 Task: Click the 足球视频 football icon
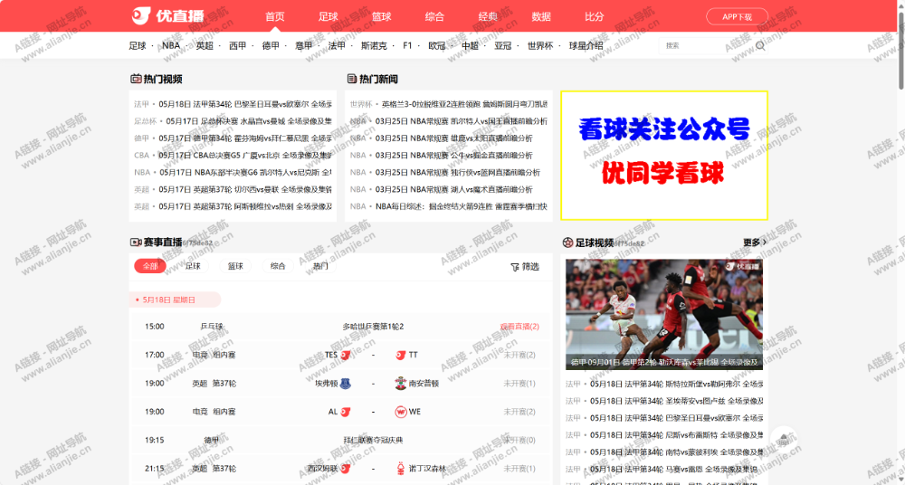[567, 242]
